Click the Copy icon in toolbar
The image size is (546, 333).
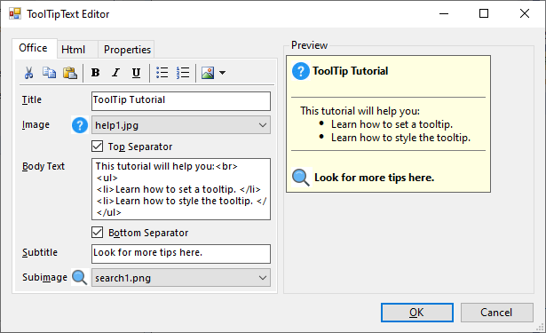coord(49,73)
